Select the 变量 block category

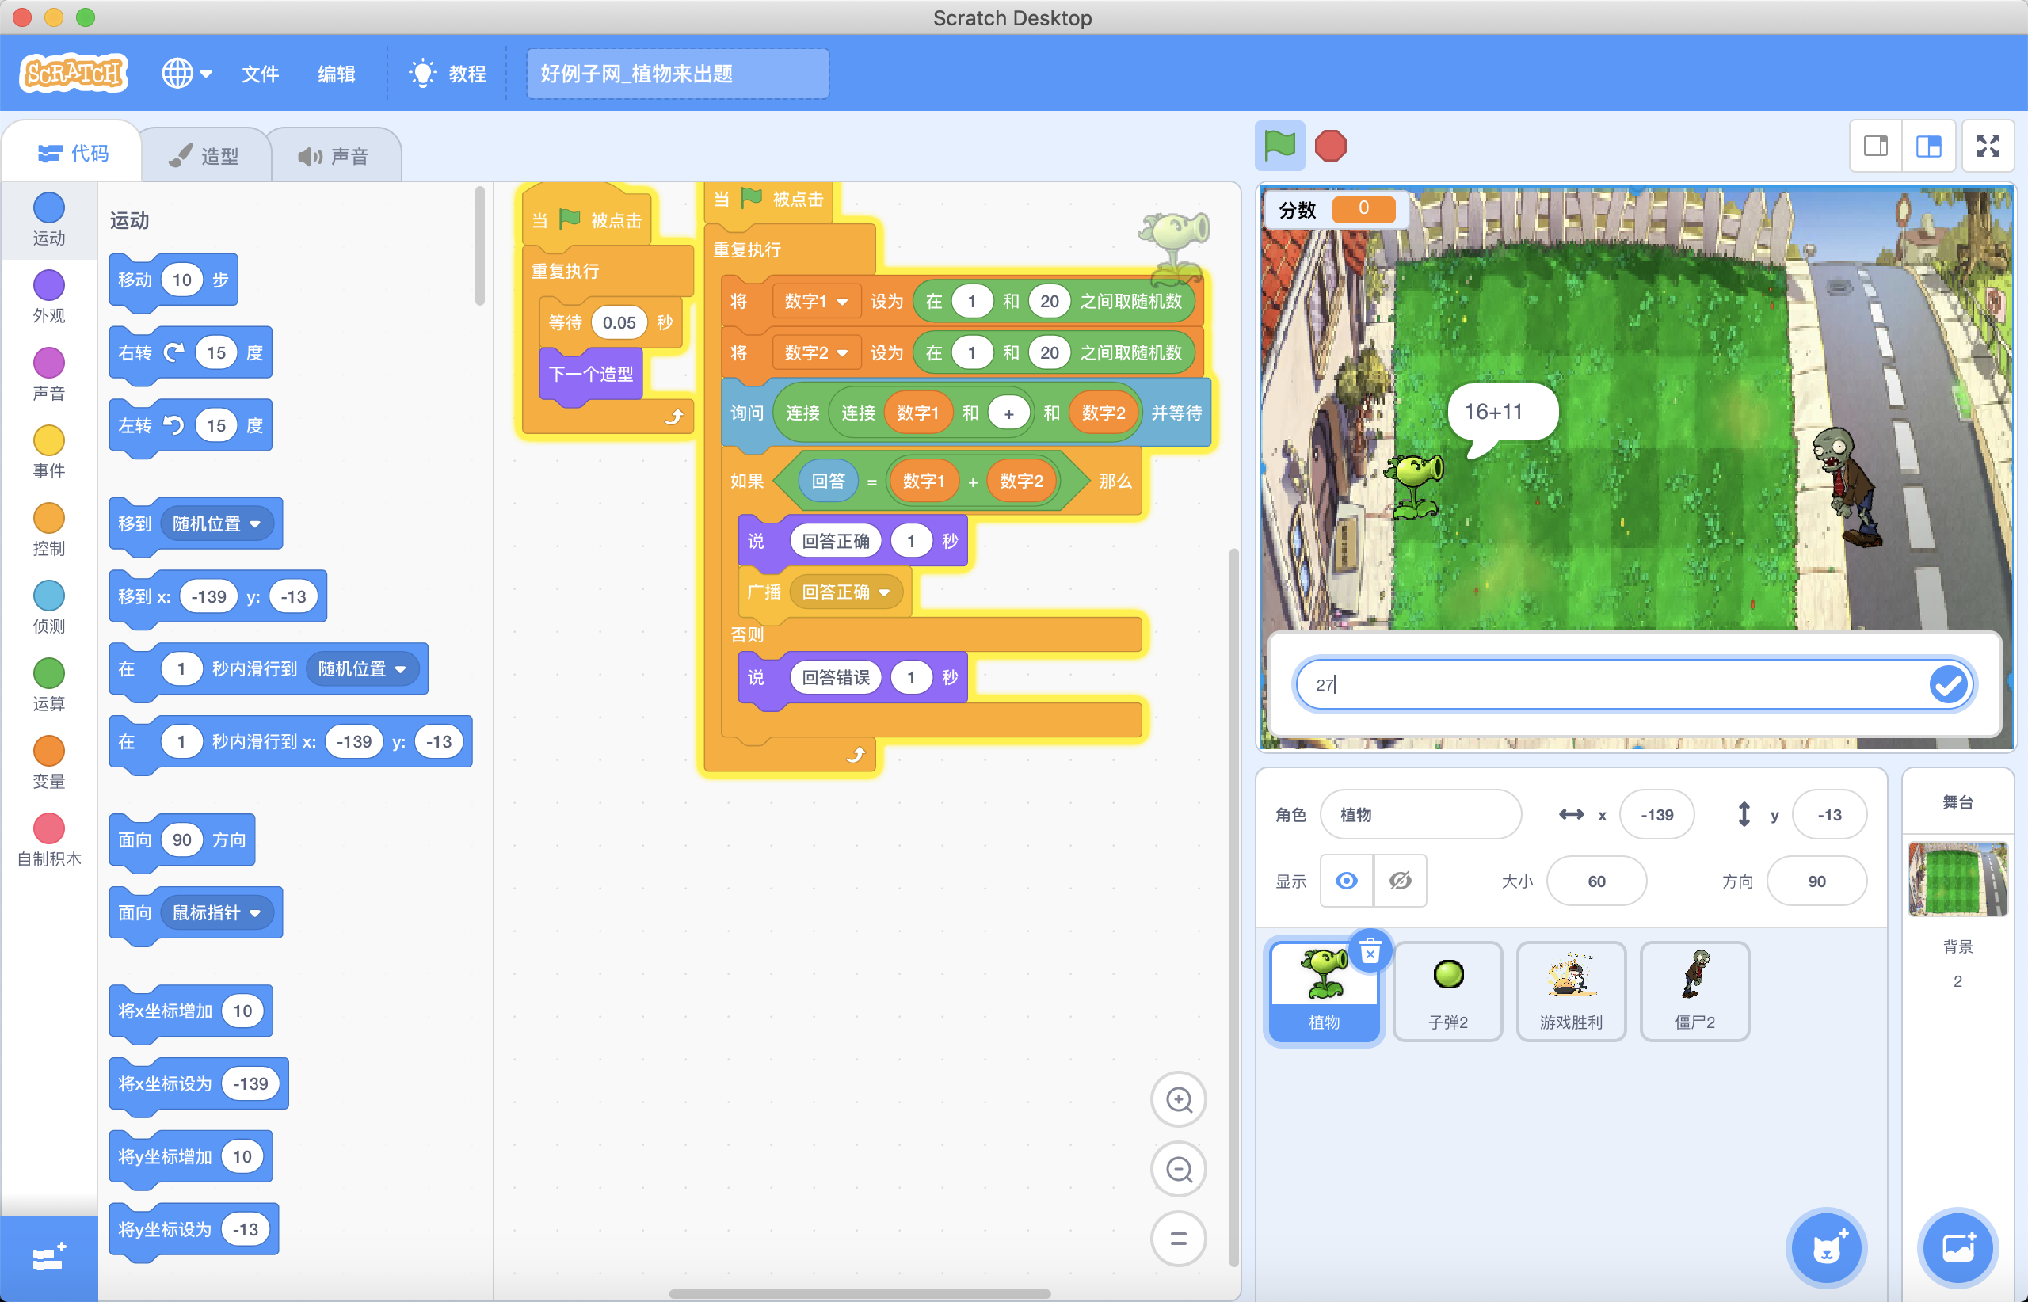click(x=49, y=763)
